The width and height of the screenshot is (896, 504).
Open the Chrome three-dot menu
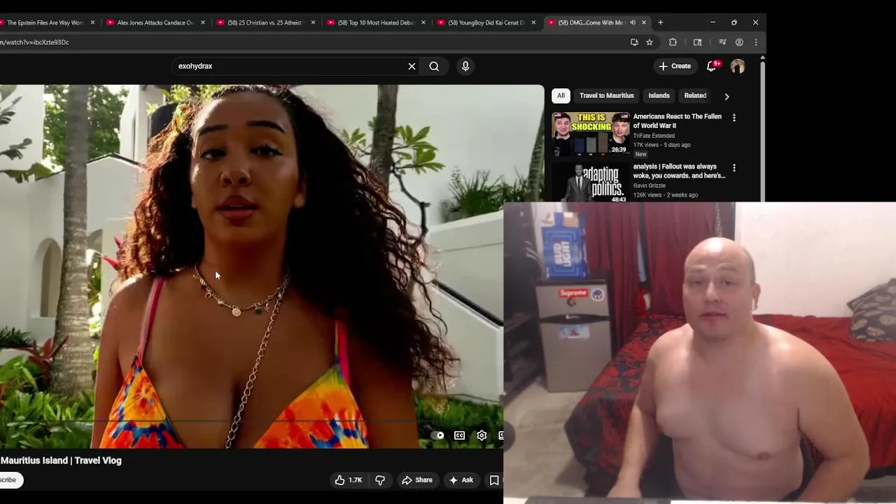coord(755,42)
